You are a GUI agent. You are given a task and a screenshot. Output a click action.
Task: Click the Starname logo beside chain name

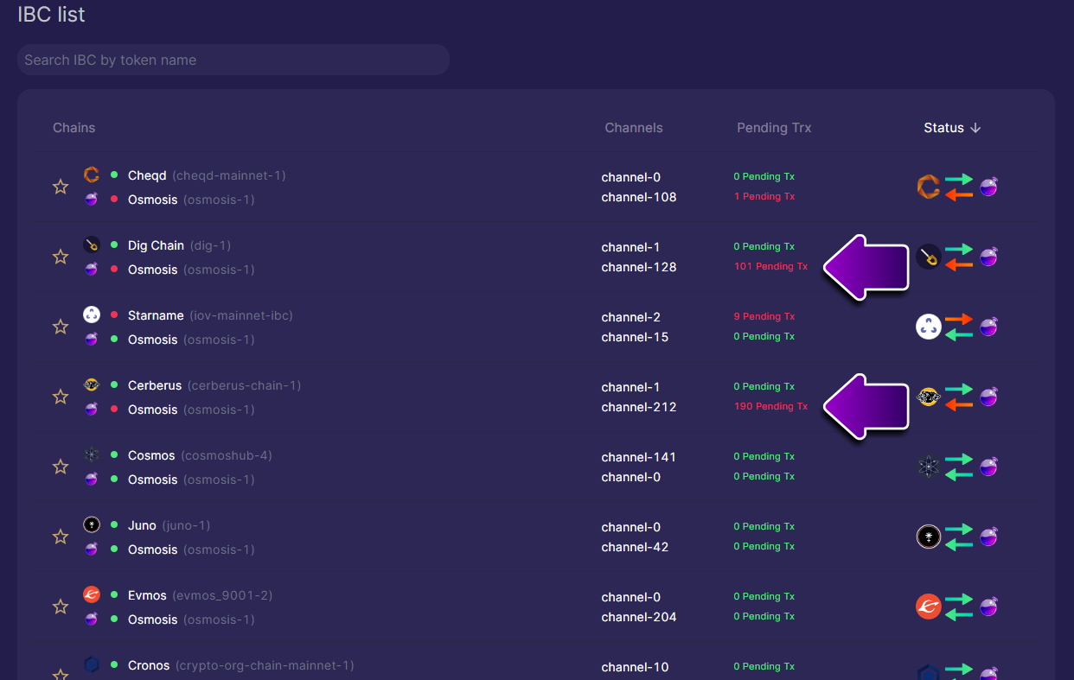[x=92, y=315]
